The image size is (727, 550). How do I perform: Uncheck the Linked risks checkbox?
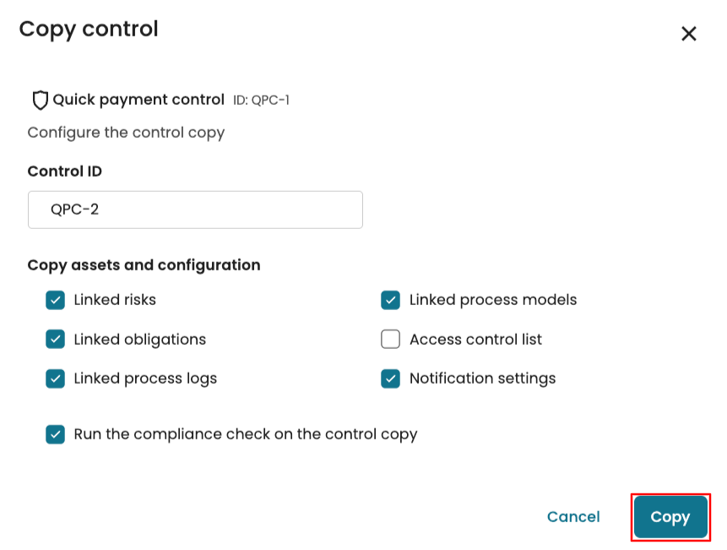56,300
